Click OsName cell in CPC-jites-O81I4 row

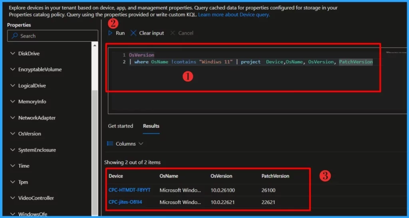coord(180,202)
